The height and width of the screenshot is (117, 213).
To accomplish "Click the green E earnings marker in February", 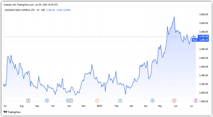I will tap(120, 100).
